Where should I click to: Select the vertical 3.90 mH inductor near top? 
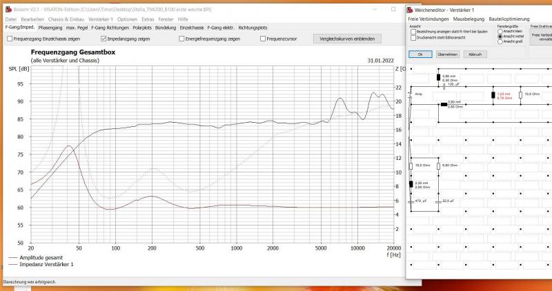pyautogui.click(x=438, y=77)
